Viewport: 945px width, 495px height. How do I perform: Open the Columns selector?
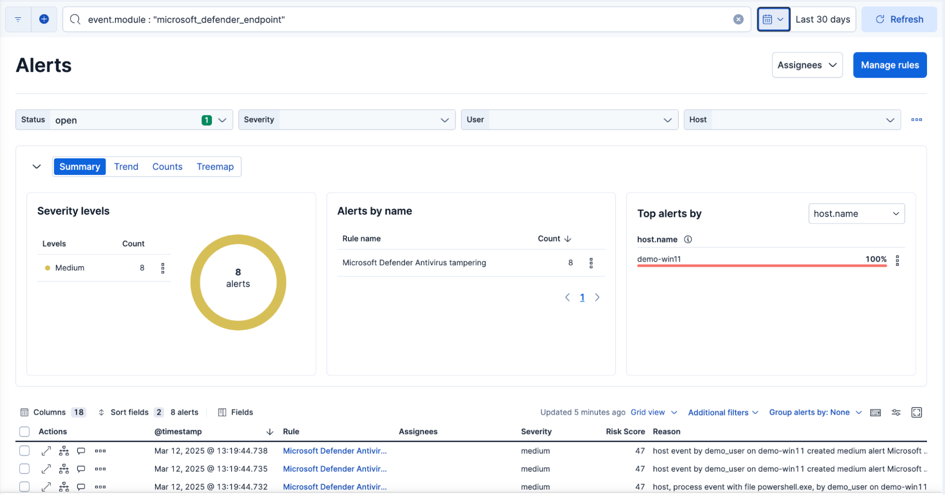tap(52, 412)
